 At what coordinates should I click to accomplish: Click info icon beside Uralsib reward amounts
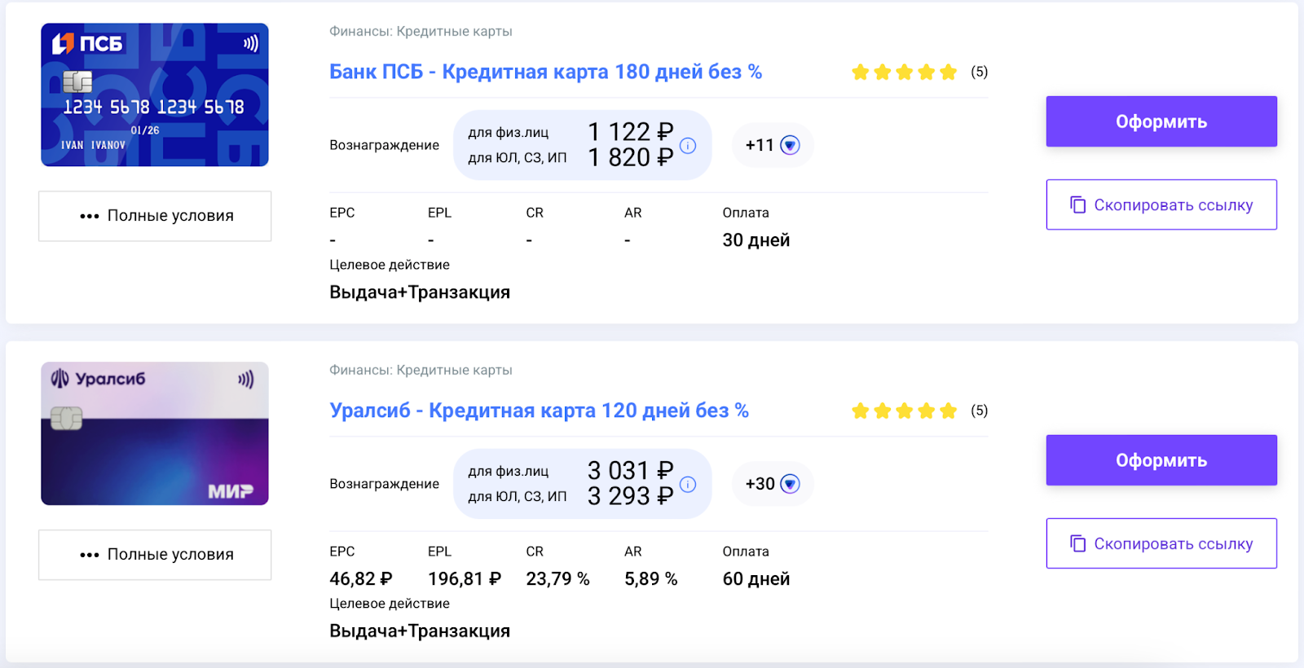point(688,485)
